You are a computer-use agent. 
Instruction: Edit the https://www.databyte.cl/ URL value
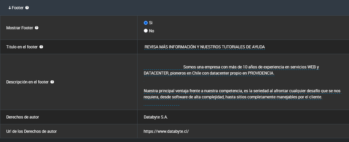166,131
